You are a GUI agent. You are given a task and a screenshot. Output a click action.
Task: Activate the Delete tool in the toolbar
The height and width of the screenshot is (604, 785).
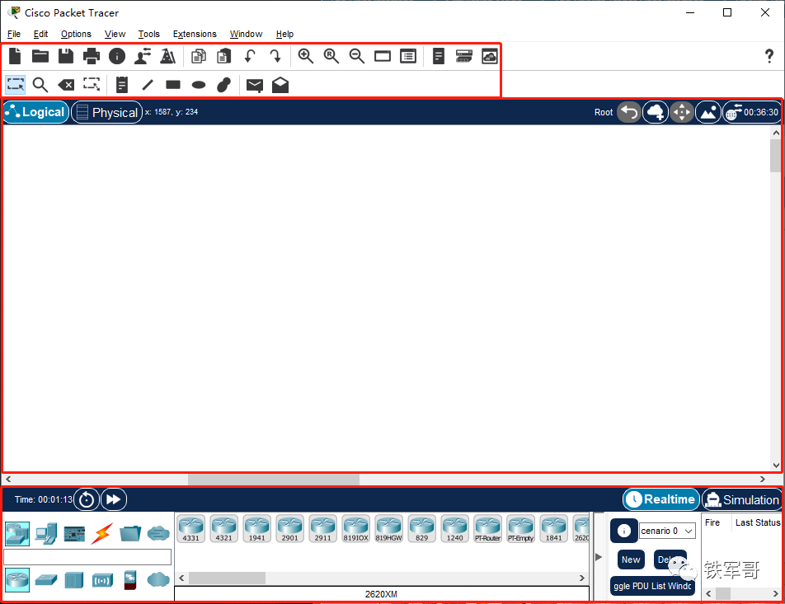coord(66,85)
